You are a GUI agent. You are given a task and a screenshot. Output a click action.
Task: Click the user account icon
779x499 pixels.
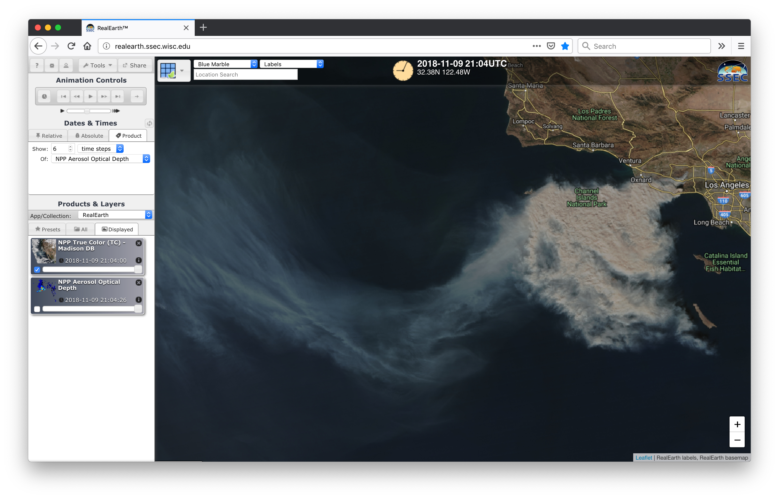[x=66, y=65]
